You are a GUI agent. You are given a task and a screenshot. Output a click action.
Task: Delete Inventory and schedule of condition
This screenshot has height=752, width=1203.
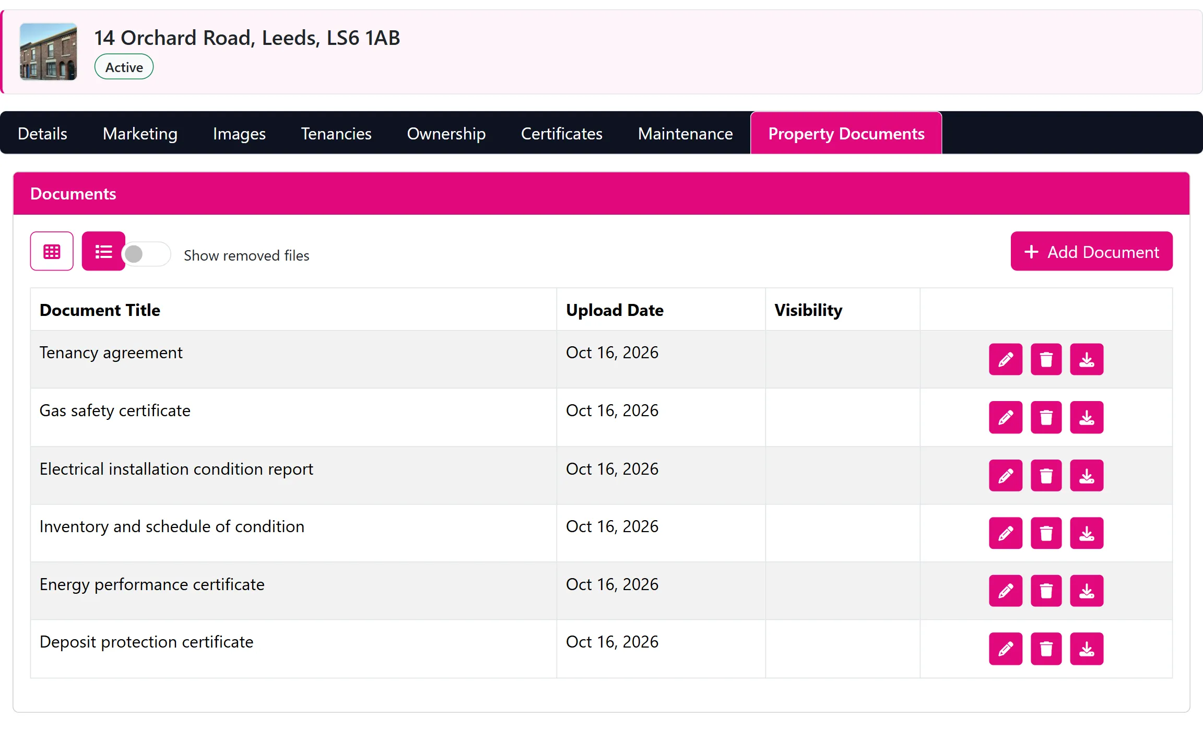click(1046, 533)
